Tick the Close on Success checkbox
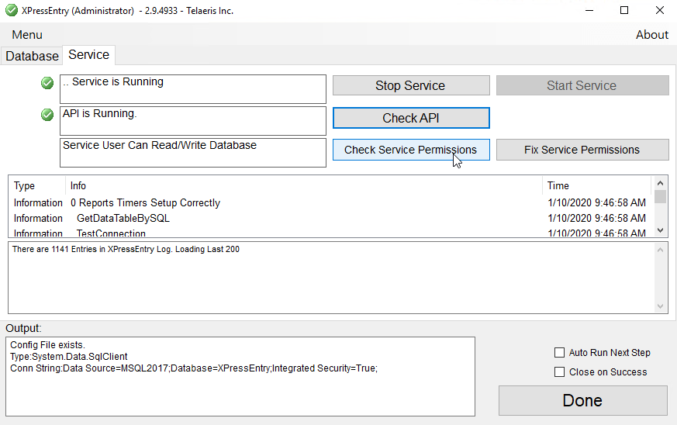The width and height of the screenshot is (677, 425). pyautogui.click(x=559, y=372)
